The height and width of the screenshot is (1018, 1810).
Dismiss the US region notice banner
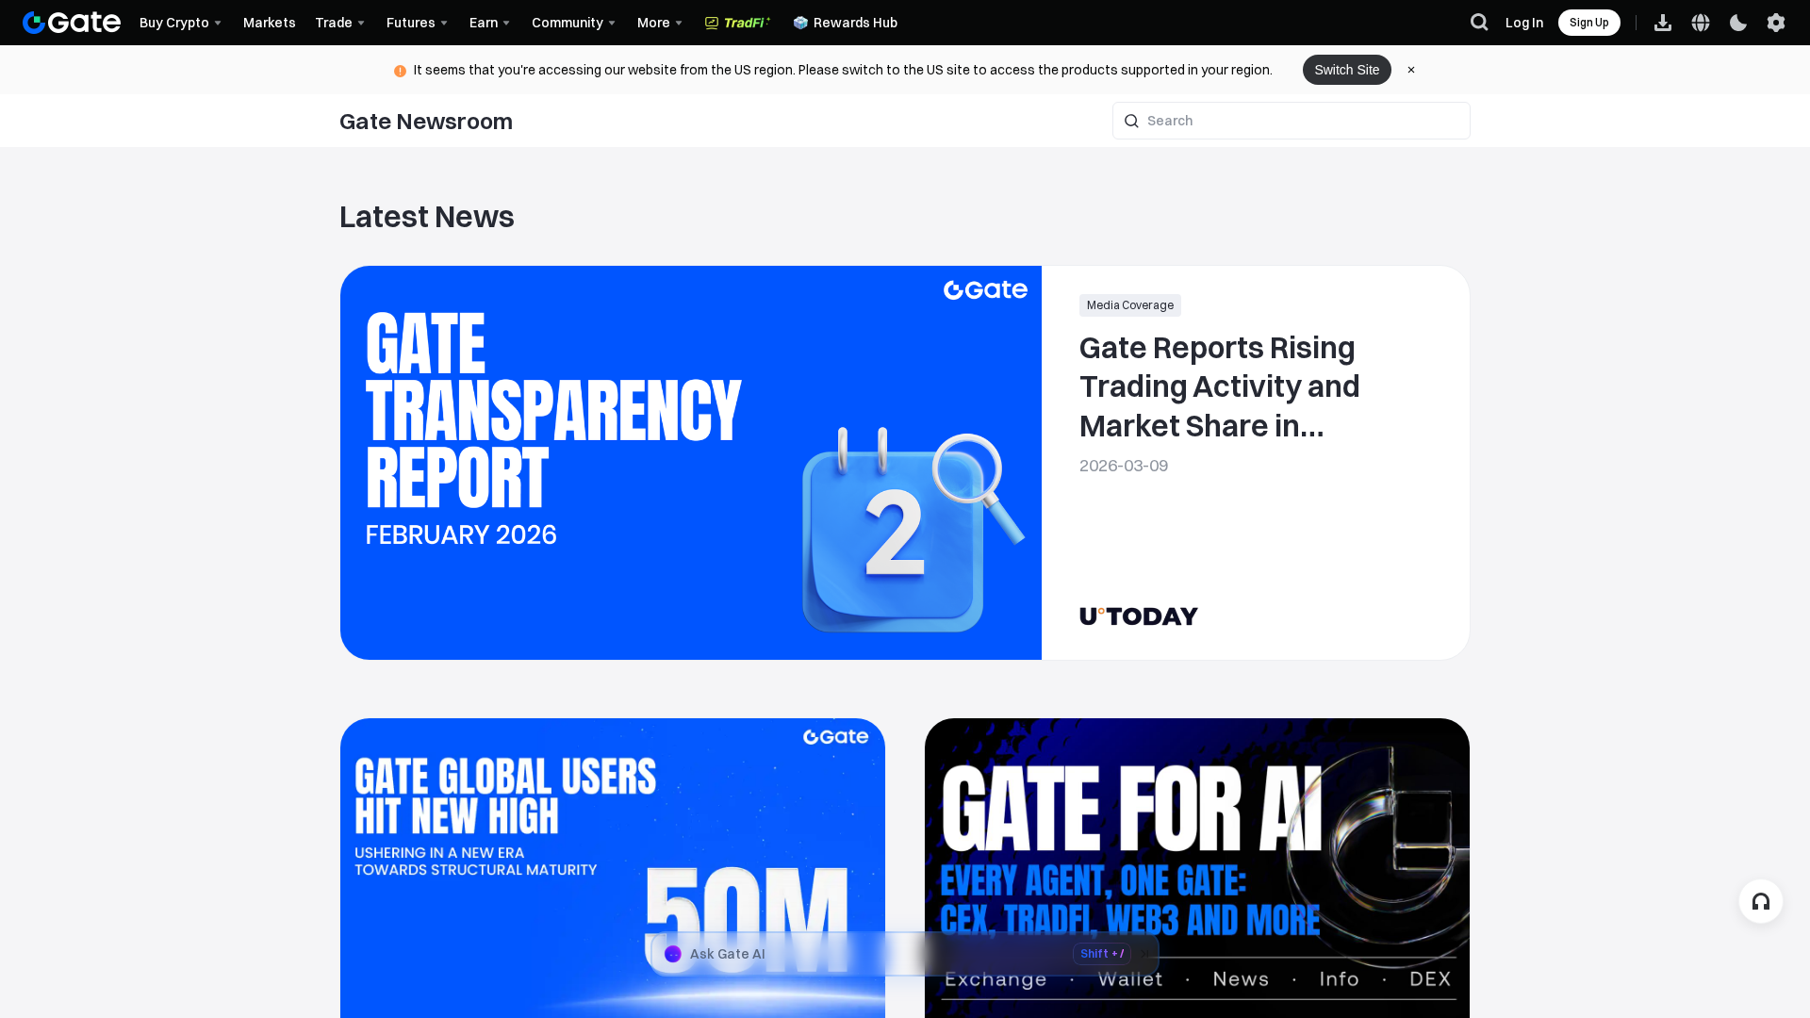pos(1411,70)
